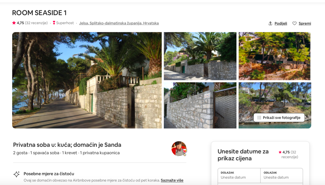
Task: Click the grid icon in Prikaži sve fotografije
Action: tap(259, 117)
